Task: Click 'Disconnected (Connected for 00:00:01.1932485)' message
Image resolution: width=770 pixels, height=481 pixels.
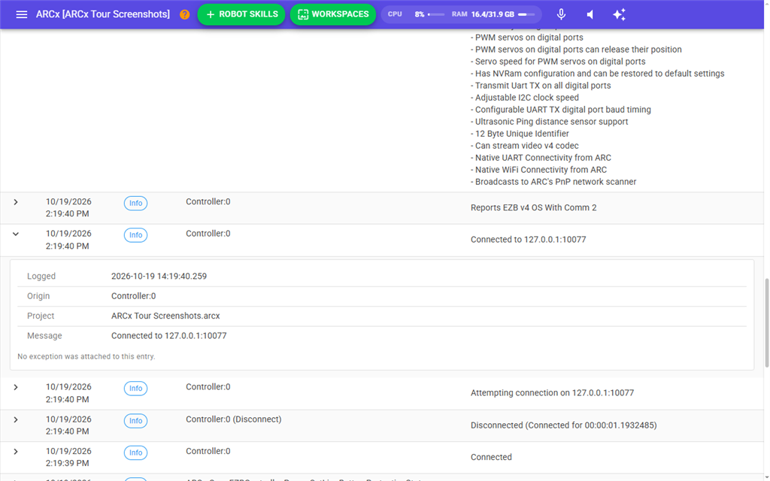Action: click(x=563, y=425)
